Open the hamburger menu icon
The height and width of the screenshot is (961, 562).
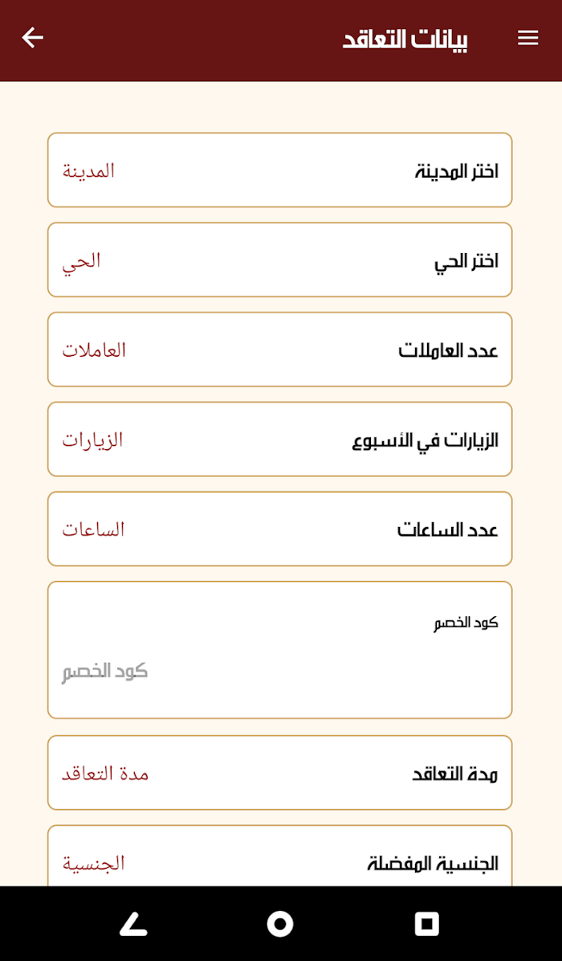pyautogui.click(x=527, y=38)
